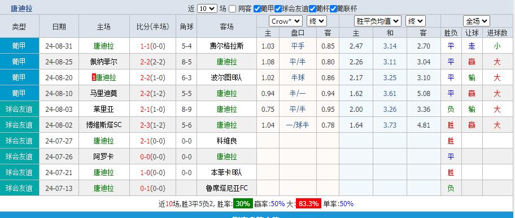Uncheck the 球会友谊 filter checkbox
Image resolution: width=515 pixels, height=218 pixels.
(x=278, y=9)
